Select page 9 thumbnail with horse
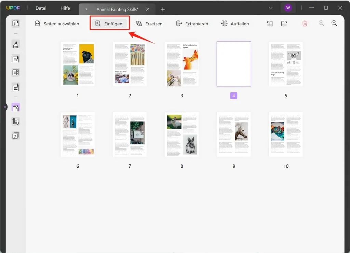Viewport: 350px width, 253px height. 234,135
